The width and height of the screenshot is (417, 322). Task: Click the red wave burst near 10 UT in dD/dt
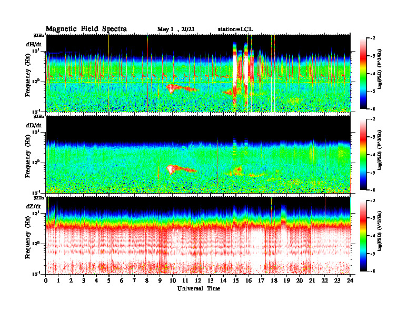181,169
